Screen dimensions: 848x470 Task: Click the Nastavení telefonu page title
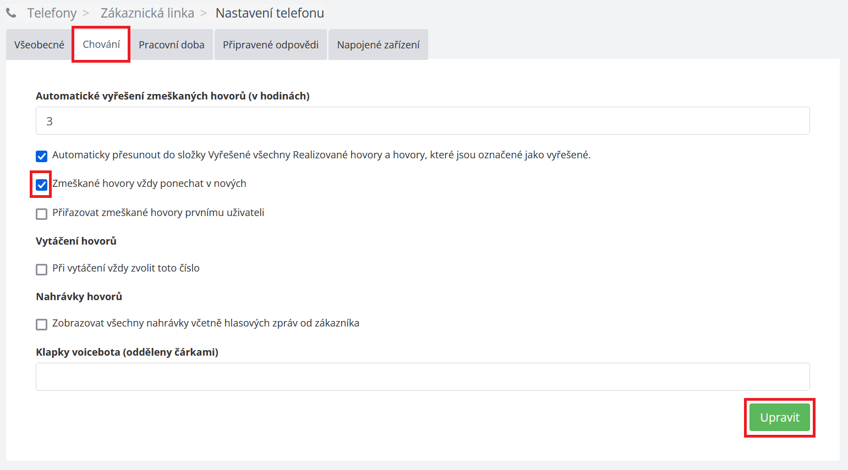(x=270, y=13)
